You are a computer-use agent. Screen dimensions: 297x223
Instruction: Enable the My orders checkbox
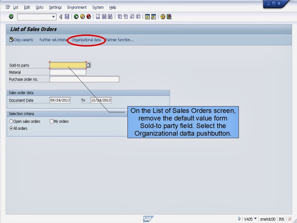pos(51,121)
